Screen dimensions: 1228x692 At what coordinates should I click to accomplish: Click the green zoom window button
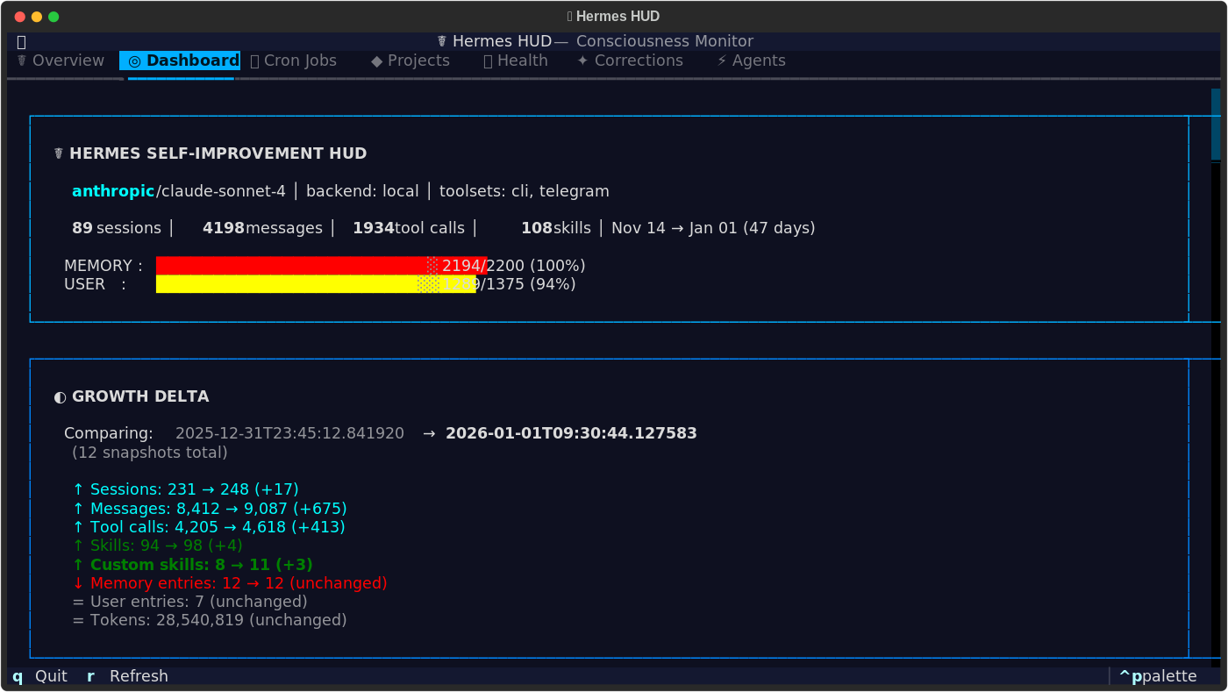pos(54,17)
